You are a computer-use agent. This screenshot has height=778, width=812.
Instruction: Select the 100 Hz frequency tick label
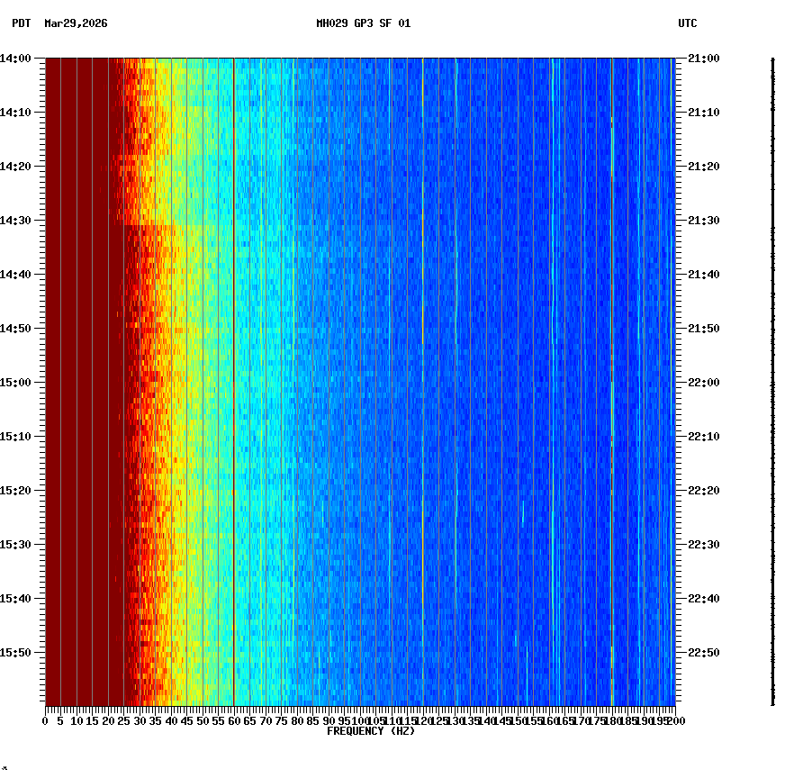pyautogui.click(x=358, y=720)
